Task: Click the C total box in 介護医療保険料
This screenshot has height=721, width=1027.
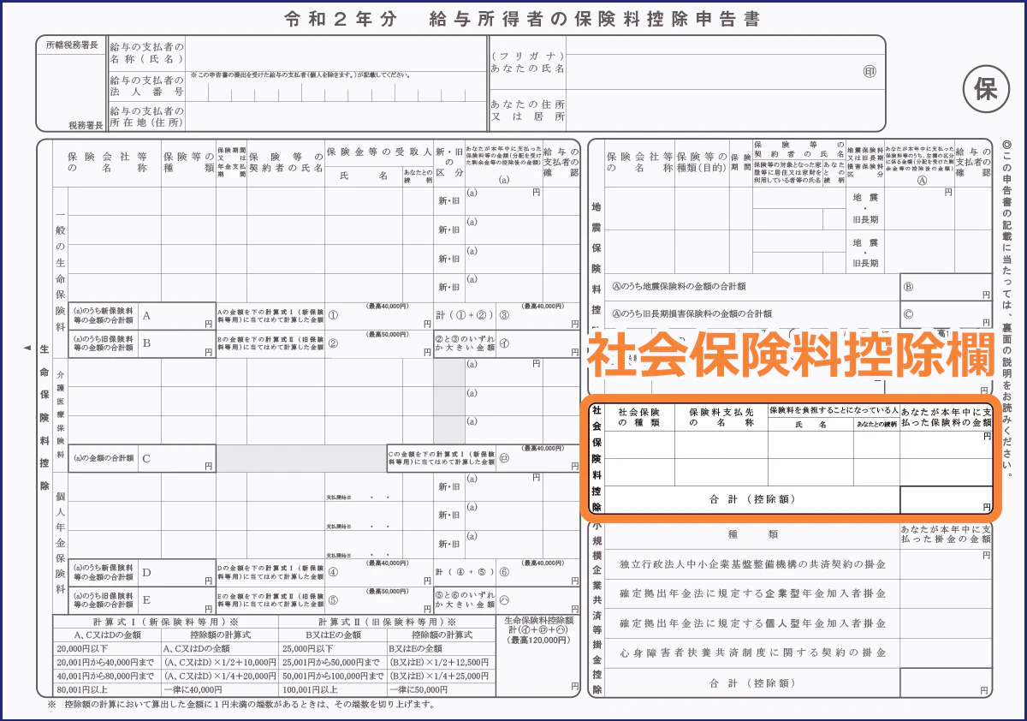Action: tap(176, 458)
